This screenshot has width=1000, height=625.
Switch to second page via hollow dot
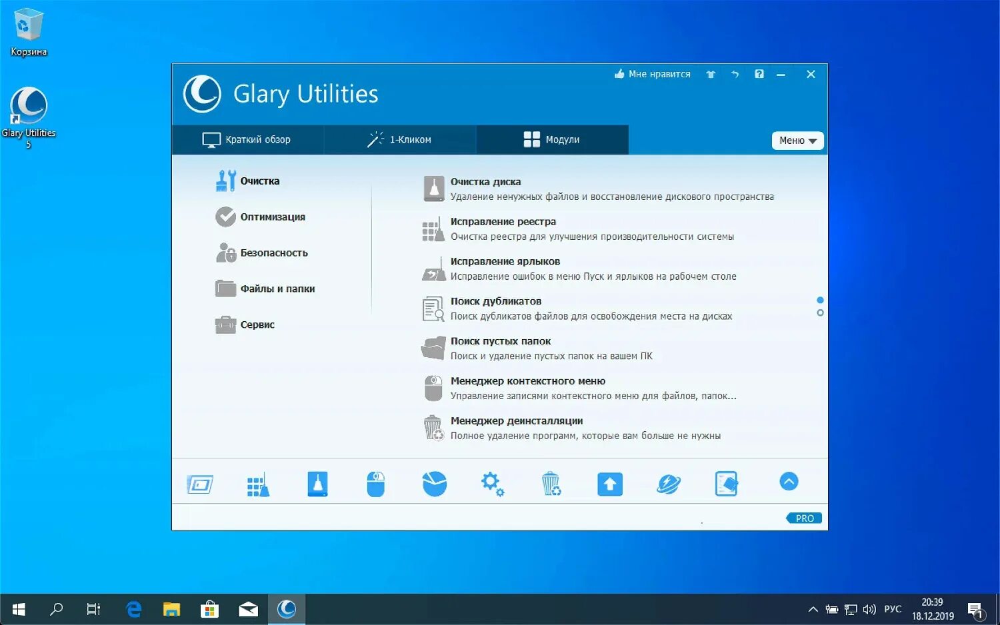[x=820, y=312]
